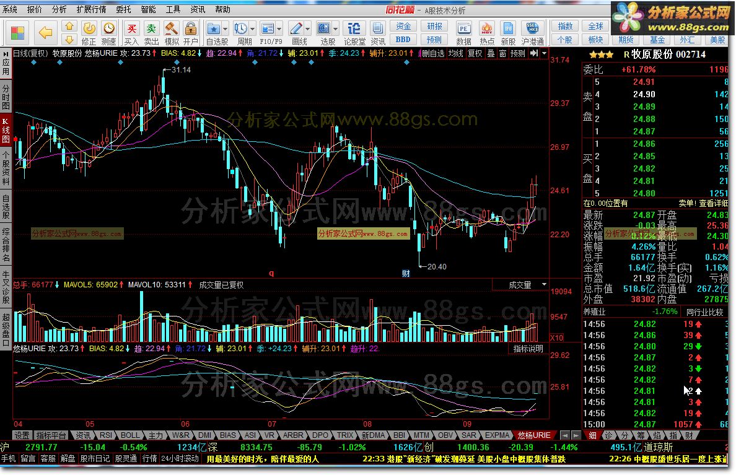Viewport: 736px width, 475px height.
Task: Select the RSI indicator tab
Action: click(x=106, y=435)
